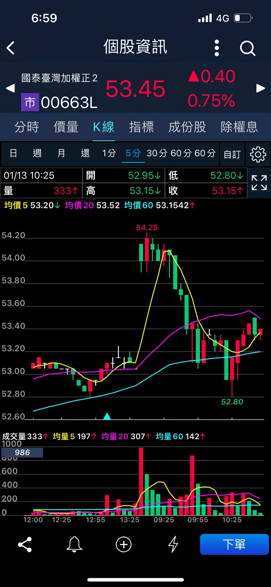Tap the 6:59 clock in status bar
This screenshot has height=587, width=271.
coord(44,18)
